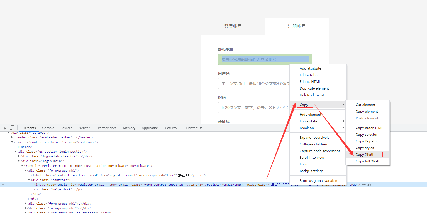Choose Cut element in submenu
Image resolution: width=427 pixels, height=213 pixels.
click(x=368, y=105)
